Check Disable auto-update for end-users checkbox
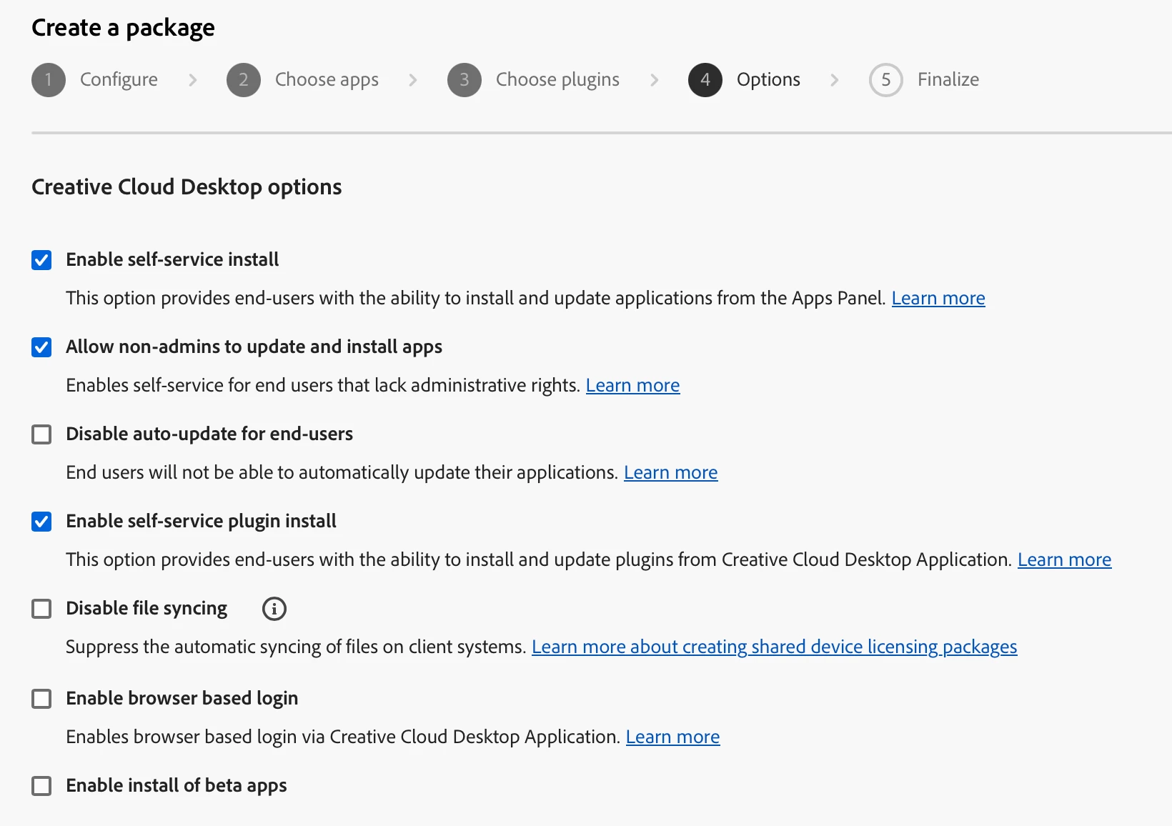The height and width of the screenshot is (826, 1172). click(x=41, y=434)
